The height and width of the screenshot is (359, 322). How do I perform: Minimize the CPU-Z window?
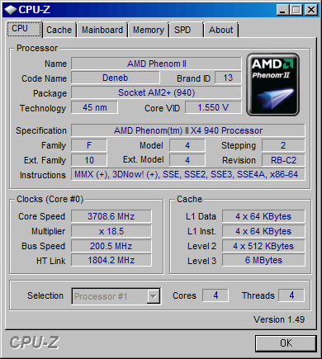(x=282, y=10)
